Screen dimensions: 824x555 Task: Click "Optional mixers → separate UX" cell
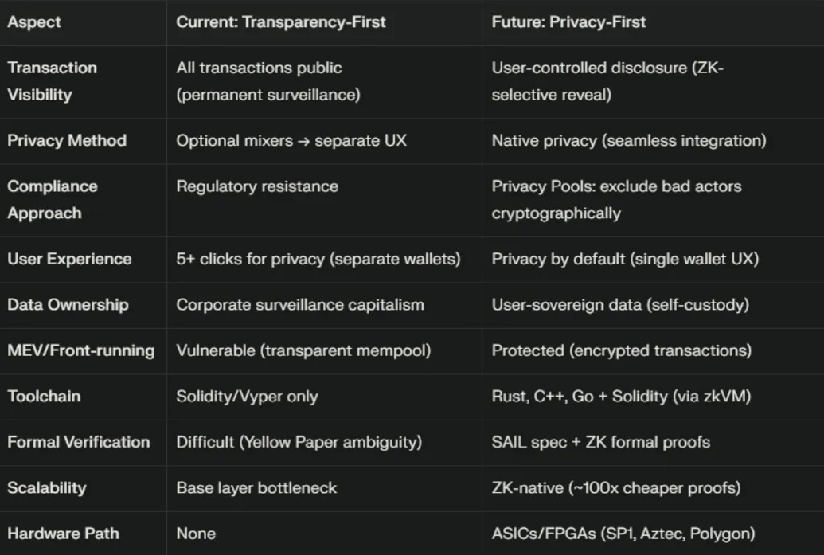pyautogui.click(x=291, y=141)
